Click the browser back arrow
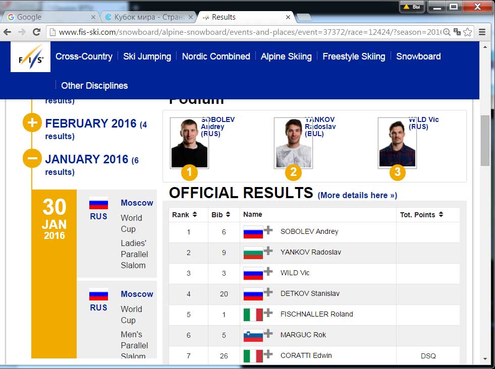The image size is (495, 369). [8, 32]
